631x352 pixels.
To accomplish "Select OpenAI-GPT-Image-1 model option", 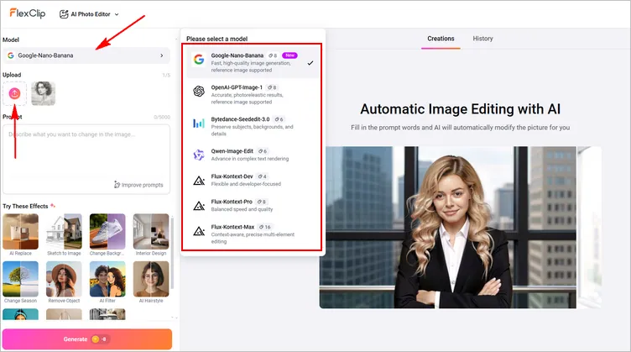I will tap(253, 94).
